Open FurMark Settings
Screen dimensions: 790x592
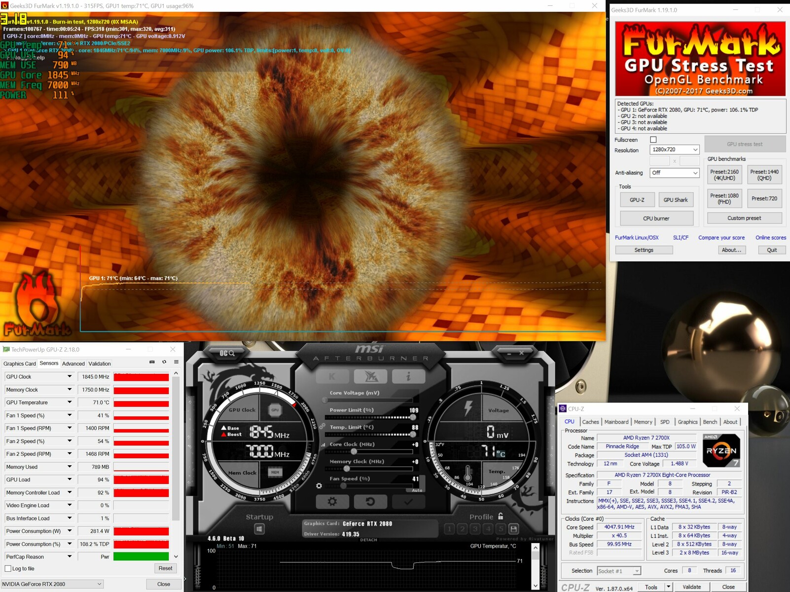coord(644,250)
